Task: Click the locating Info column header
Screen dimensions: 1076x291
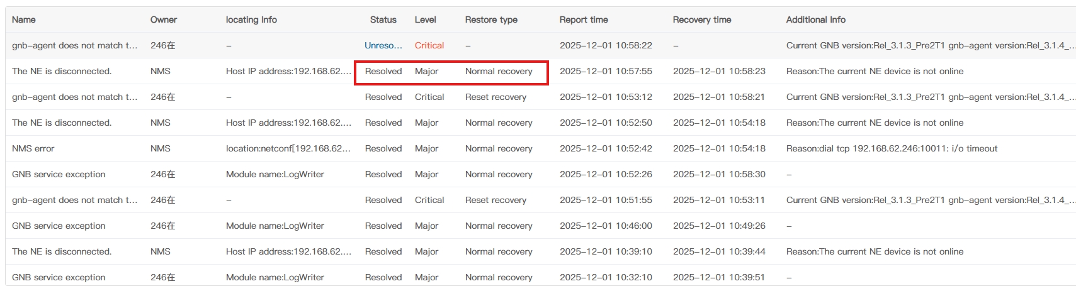Action: (251, 19)
